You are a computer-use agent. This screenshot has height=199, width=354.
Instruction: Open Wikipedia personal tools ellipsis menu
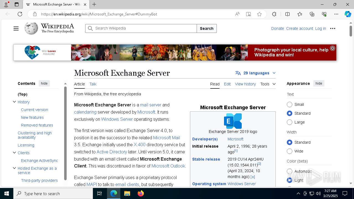[x=333, y=28]
